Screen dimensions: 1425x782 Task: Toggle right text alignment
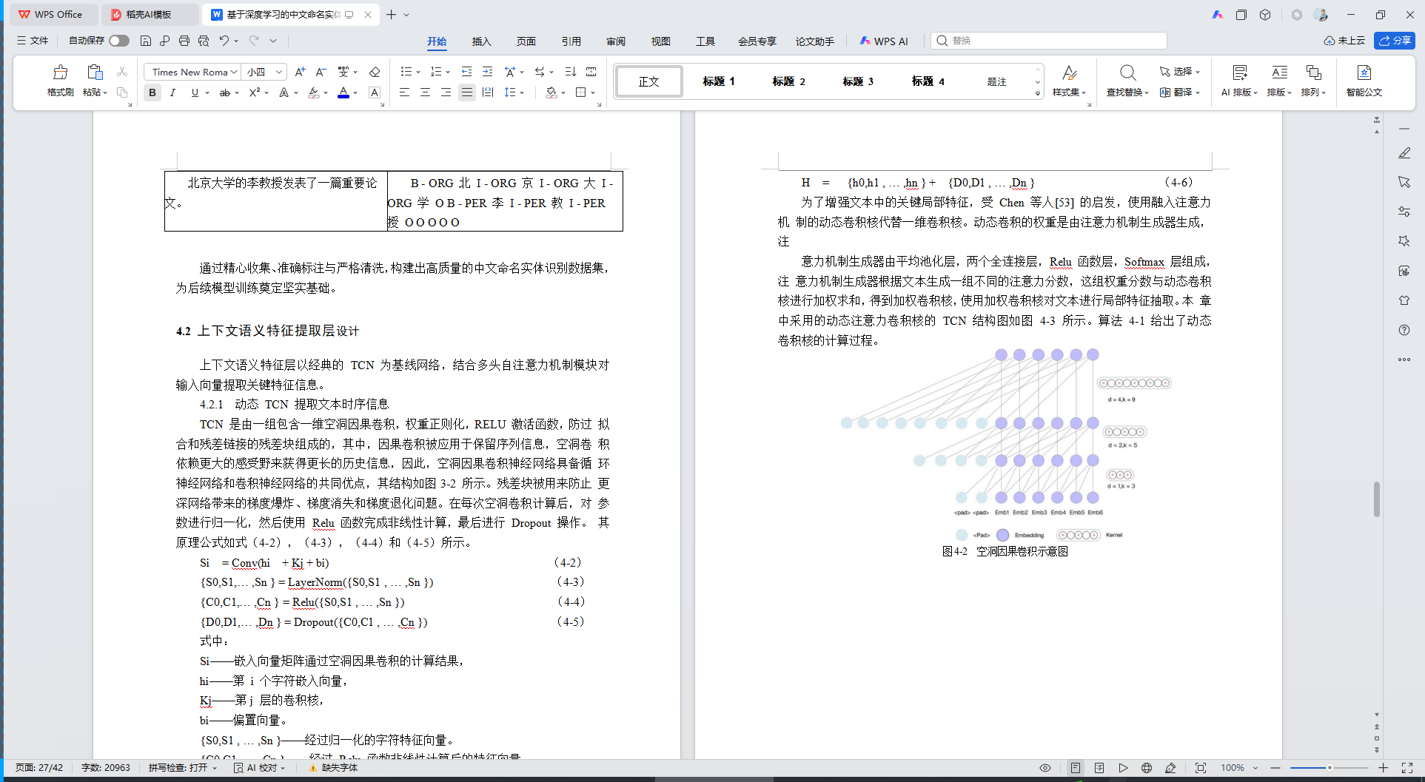click(x=446, y=92)
